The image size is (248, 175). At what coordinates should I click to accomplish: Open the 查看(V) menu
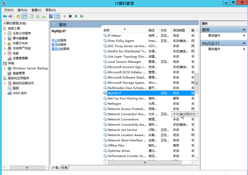coord(36,10)
